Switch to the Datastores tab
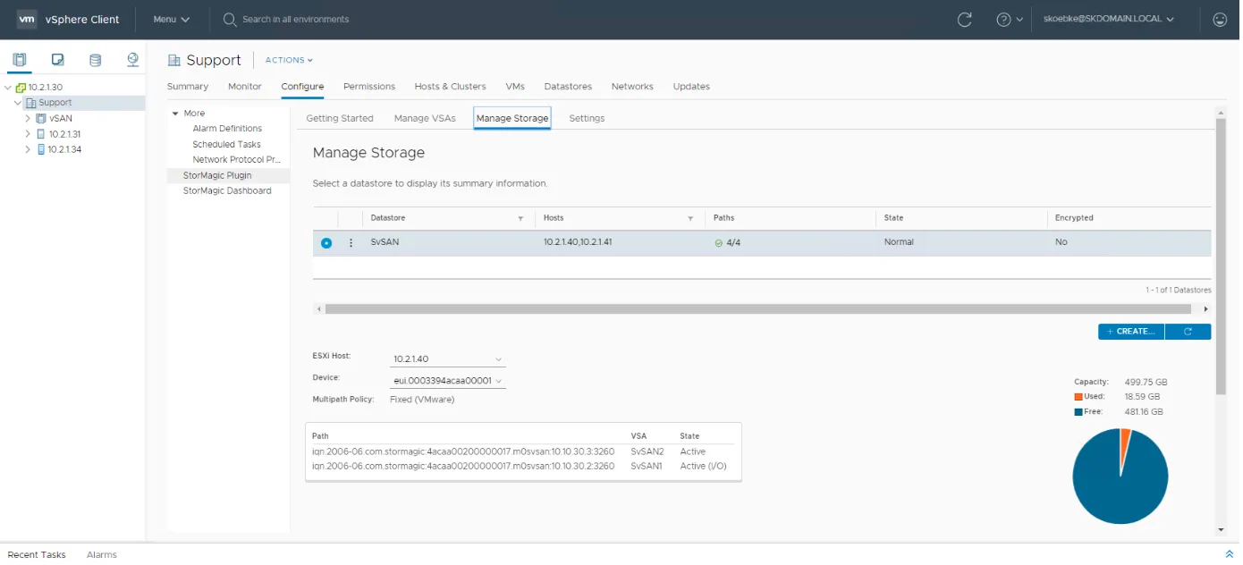Screen dimensions: 1243x565 pyautogui.click(x=569, y=87)
